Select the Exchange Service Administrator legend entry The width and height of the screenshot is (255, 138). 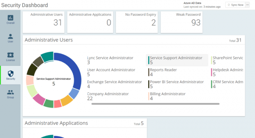point(115,84)
